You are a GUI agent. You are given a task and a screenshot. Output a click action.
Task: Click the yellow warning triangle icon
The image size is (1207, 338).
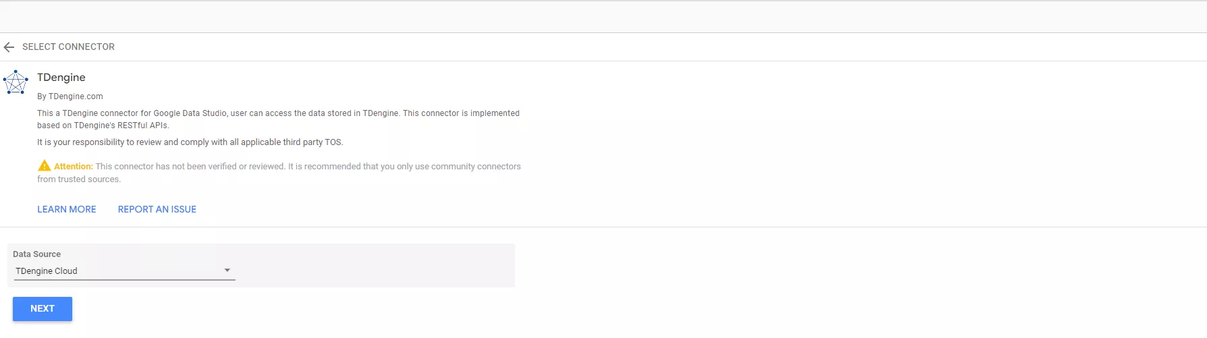pyautogui.click(x=45, y=166)
